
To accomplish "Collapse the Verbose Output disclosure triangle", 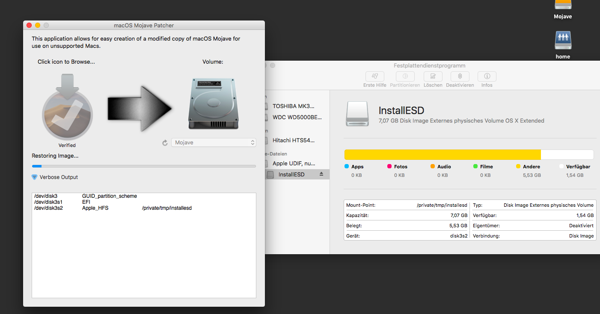I will [34, 177].
